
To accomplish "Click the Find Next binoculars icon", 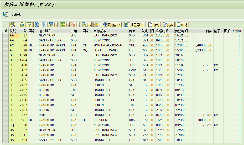I will [44, 25].
